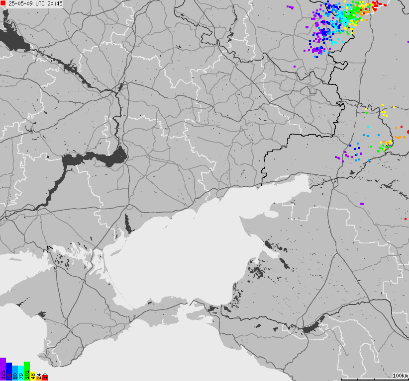Image resolution: width=409 pixels, height=381 pixels.
Task: Click the red legend bar labeled 30
Action: (45, 377)
